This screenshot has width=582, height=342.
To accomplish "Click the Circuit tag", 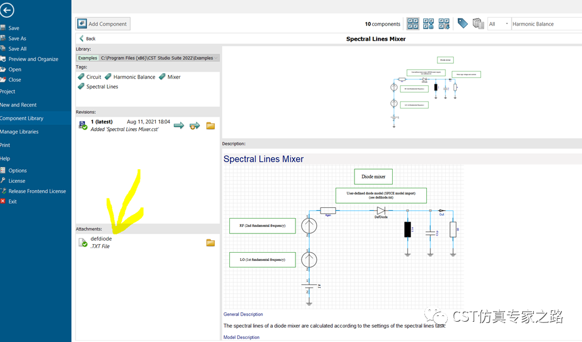I will pyautogui.click(x=90, y=77).
